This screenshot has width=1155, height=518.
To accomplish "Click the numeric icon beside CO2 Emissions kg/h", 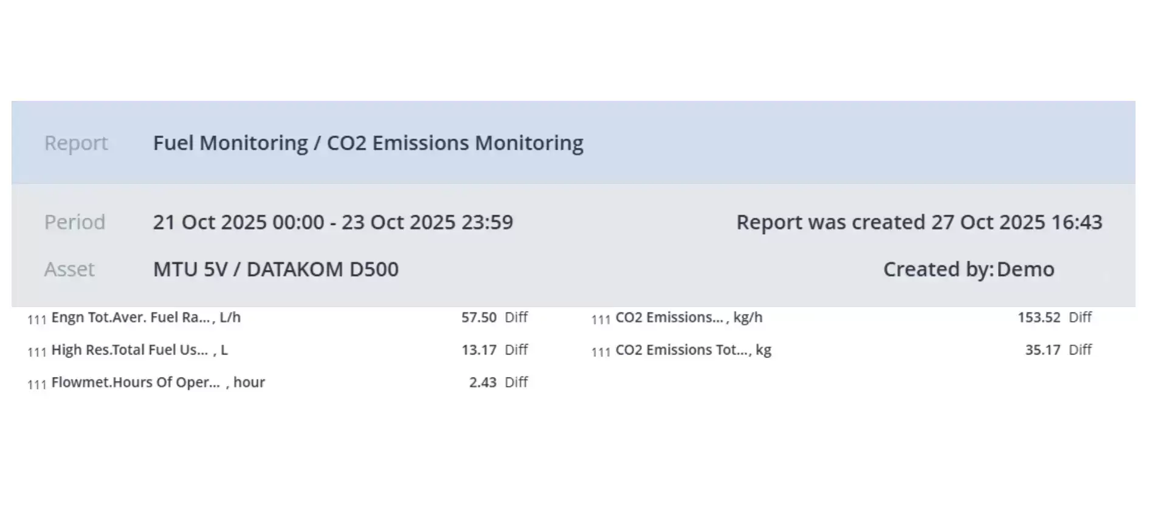I will (x=601, y=319).
